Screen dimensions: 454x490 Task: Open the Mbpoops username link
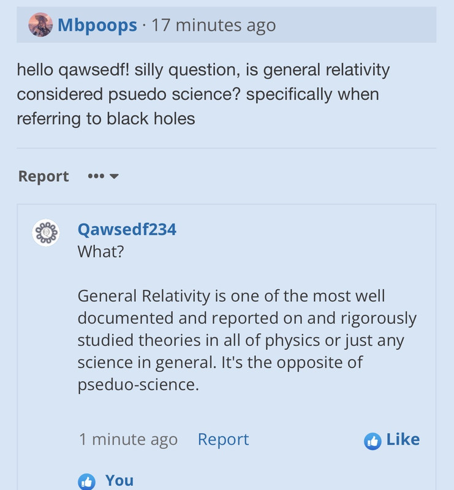click(97, 25)
